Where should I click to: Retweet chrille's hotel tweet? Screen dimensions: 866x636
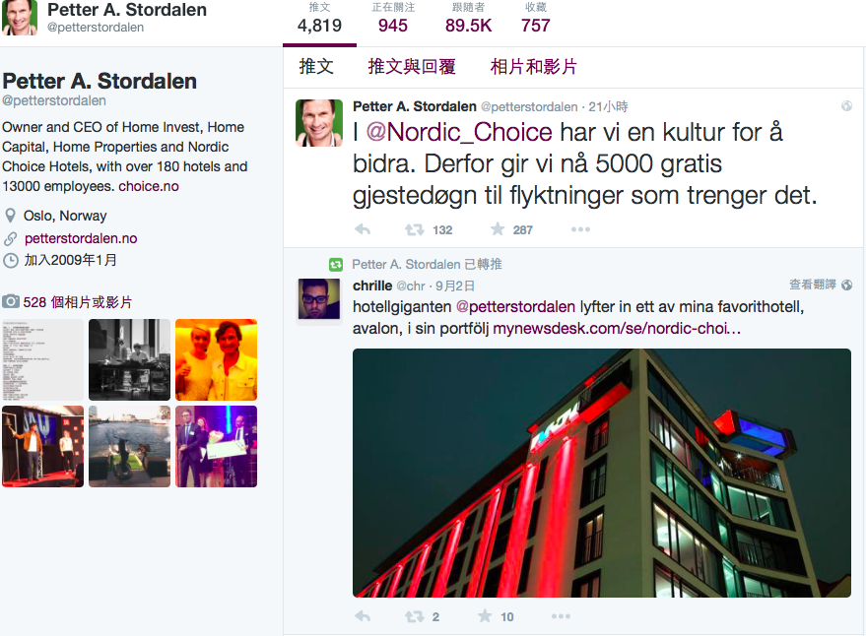click(414, 616)
